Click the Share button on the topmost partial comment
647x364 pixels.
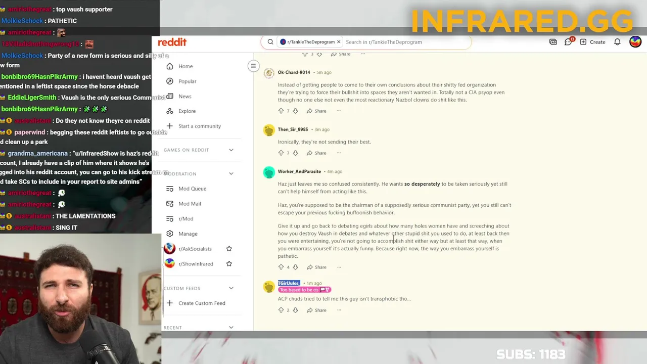(x=340, y=54)
